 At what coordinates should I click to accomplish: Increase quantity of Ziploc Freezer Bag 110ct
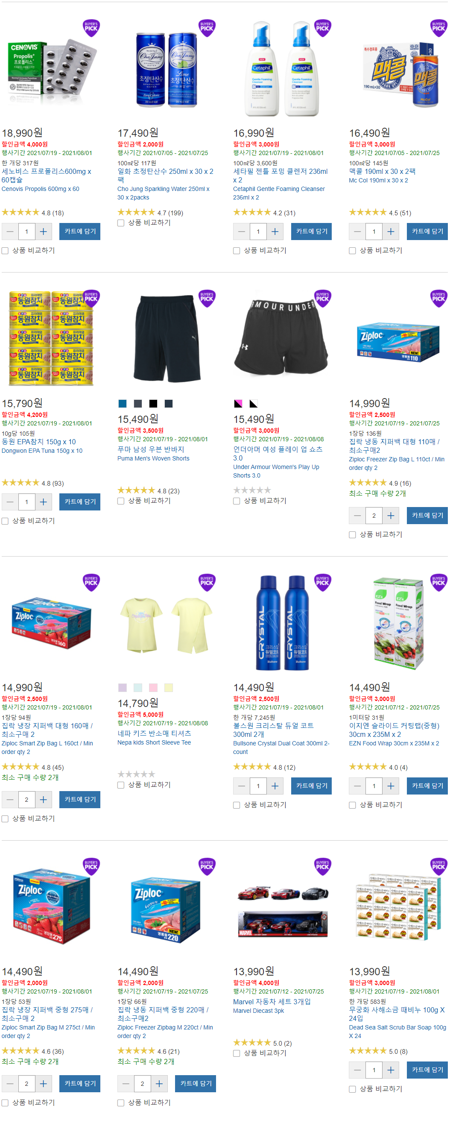coord(391,515)
